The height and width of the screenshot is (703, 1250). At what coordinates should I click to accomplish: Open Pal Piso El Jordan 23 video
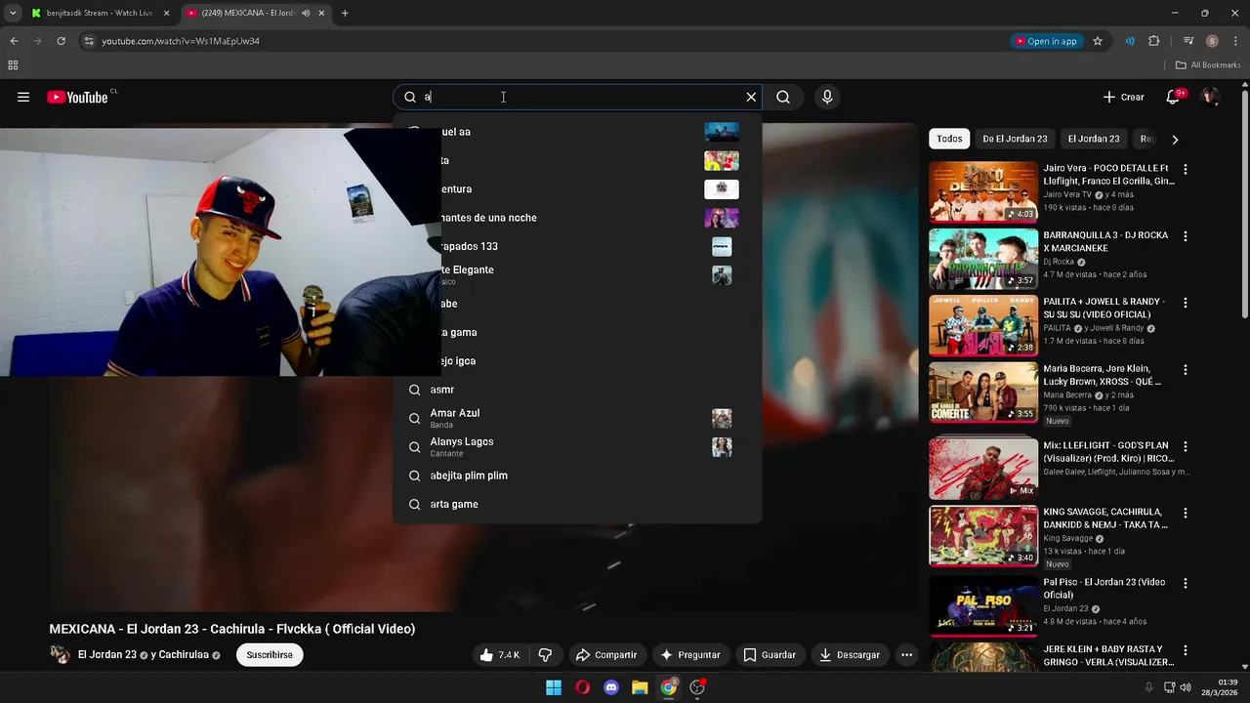tap(983, 606)
